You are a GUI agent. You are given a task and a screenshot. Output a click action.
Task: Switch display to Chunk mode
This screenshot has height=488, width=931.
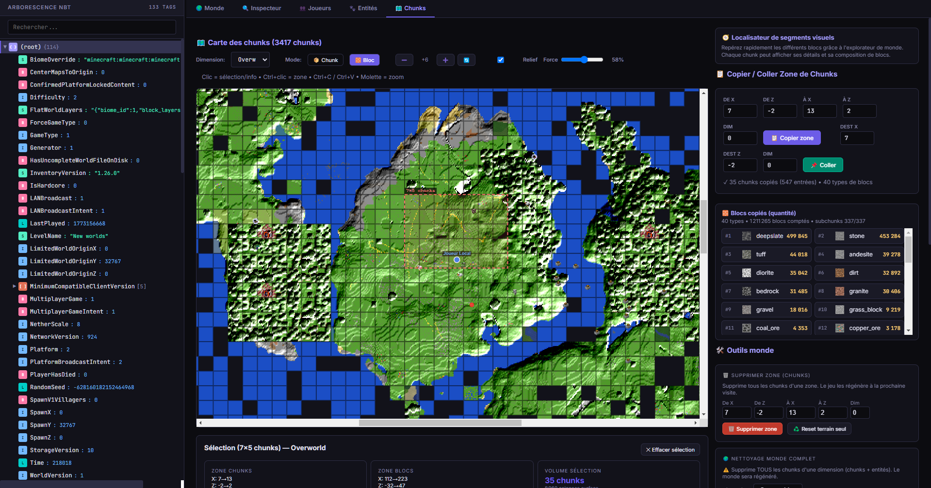325,60
